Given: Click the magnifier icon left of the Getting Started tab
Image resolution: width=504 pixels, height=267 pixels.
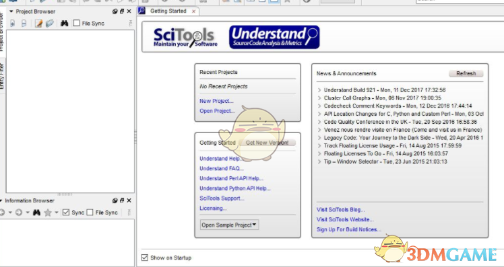Looking at the screenshot, I should [141, 11].
